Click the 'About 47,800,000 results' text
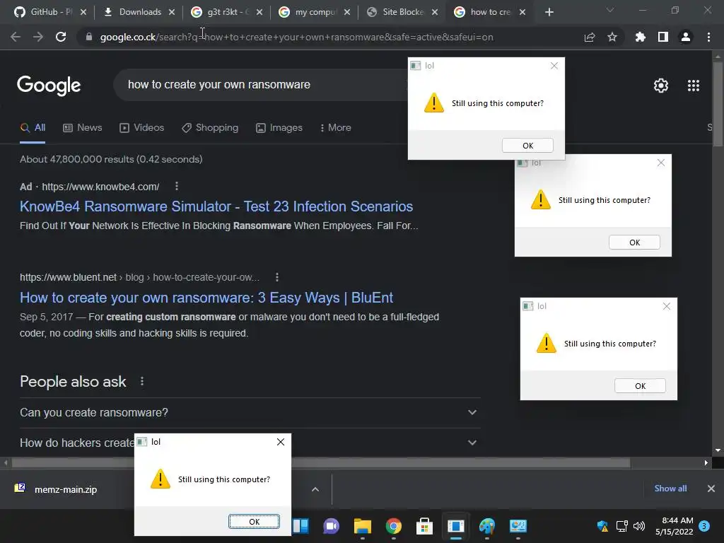Viewport: 724px width, 543px height. point(111,159)
